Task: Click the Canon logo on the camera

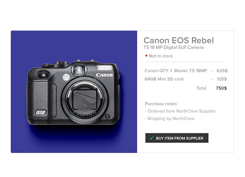Action: [x=104, y=75]
